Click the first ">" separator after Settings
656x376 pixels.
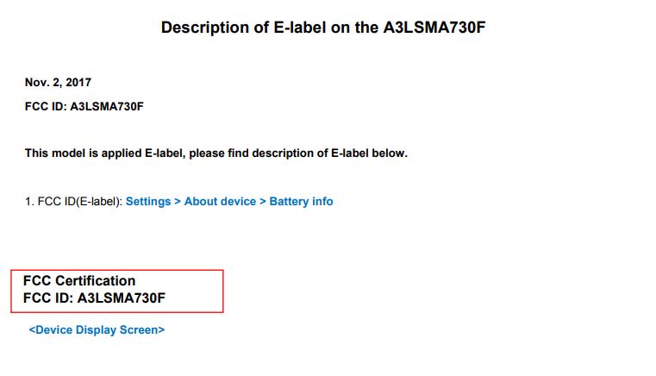click(178, 202)
